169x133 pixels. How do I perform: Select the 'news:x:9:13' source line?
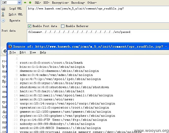47,99
